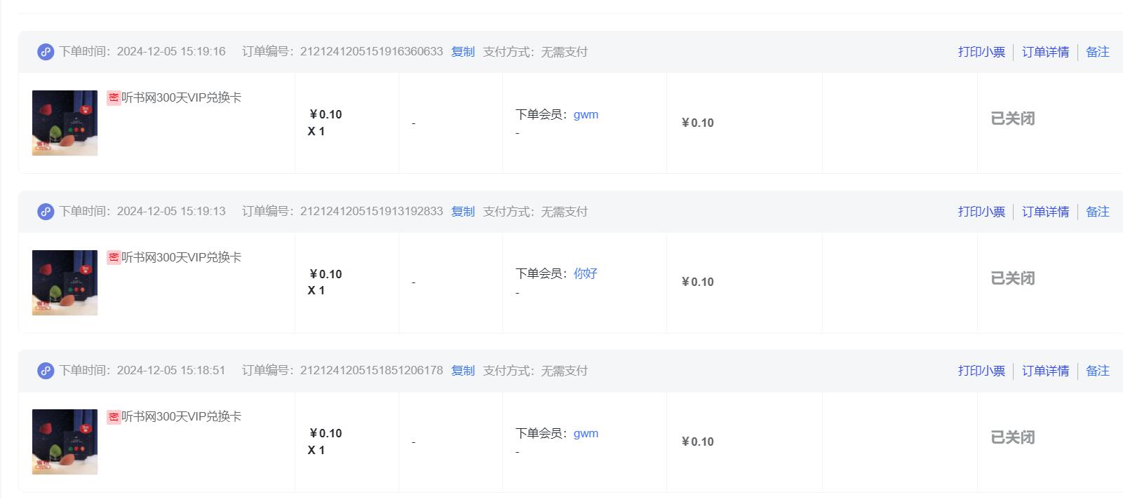Copy order number 2121241205151913192833
The width and height of the screenshot is (1123, 499).
click(463, 212)
